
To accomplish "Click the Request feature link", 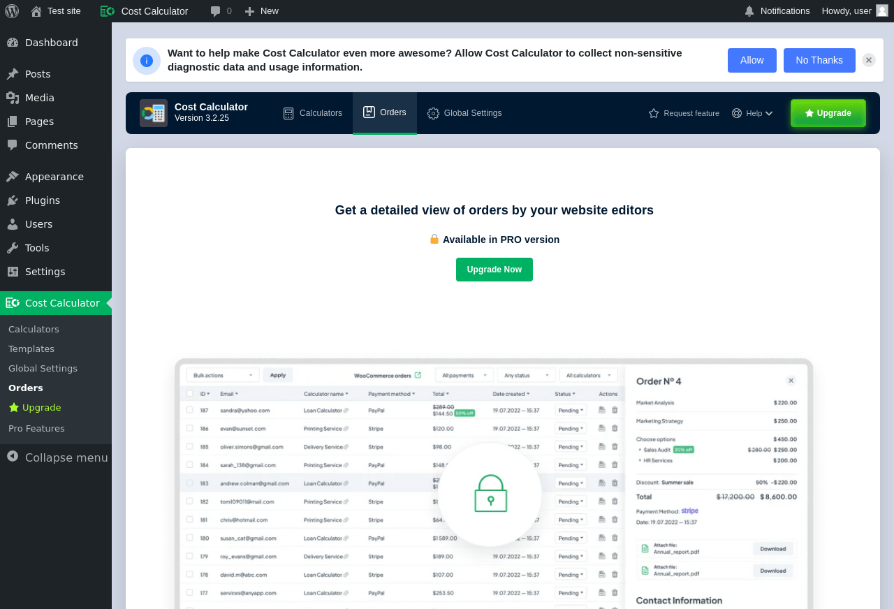I will pyautogui.click(x=684, y=113).
